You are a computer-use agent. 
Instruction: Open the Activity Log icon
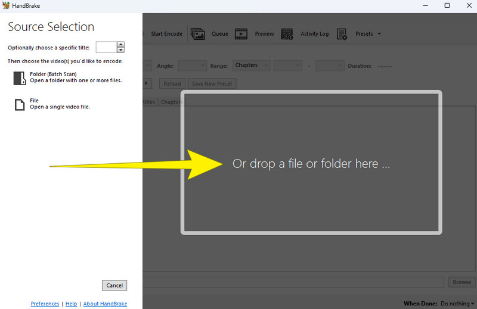(x=287, y=34)
